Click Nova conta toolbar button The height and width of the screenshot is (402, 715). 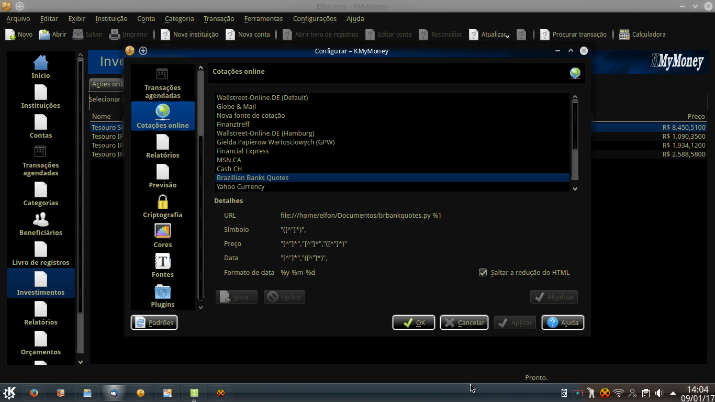pyautogui.click(x=248, y=35)
